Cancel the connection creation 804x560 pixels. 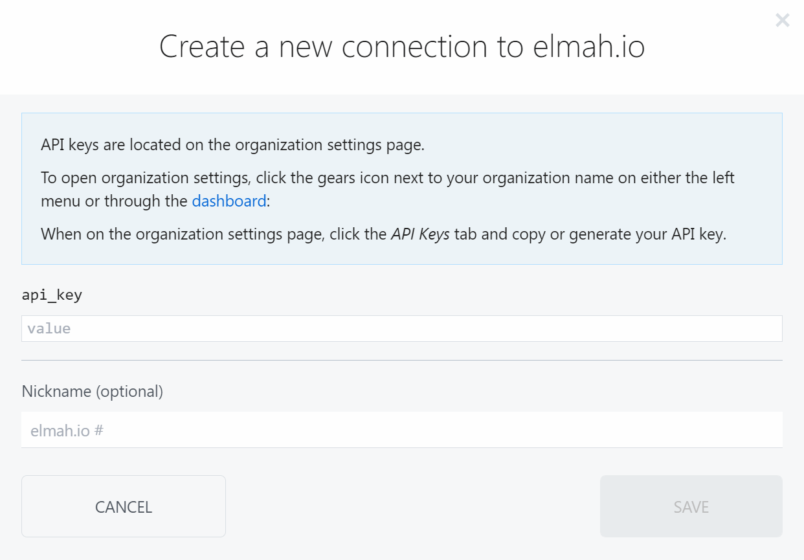tap(124, 506)
